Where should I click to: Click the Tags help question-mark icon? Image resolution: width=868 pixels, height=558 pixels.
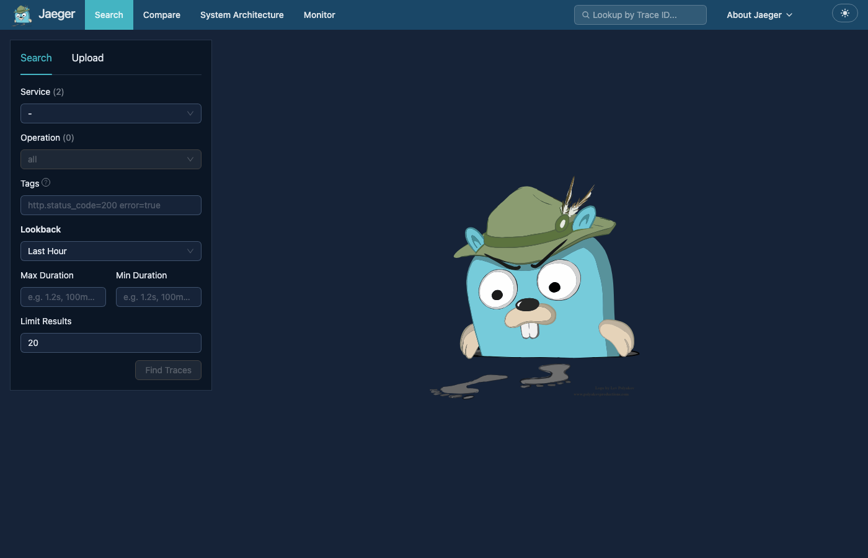coord(46,183)
